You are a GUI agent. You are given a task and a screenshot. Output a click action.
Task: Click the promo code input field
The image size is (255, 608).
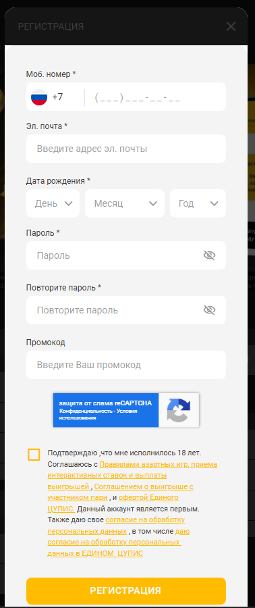(x=126, y=365)
